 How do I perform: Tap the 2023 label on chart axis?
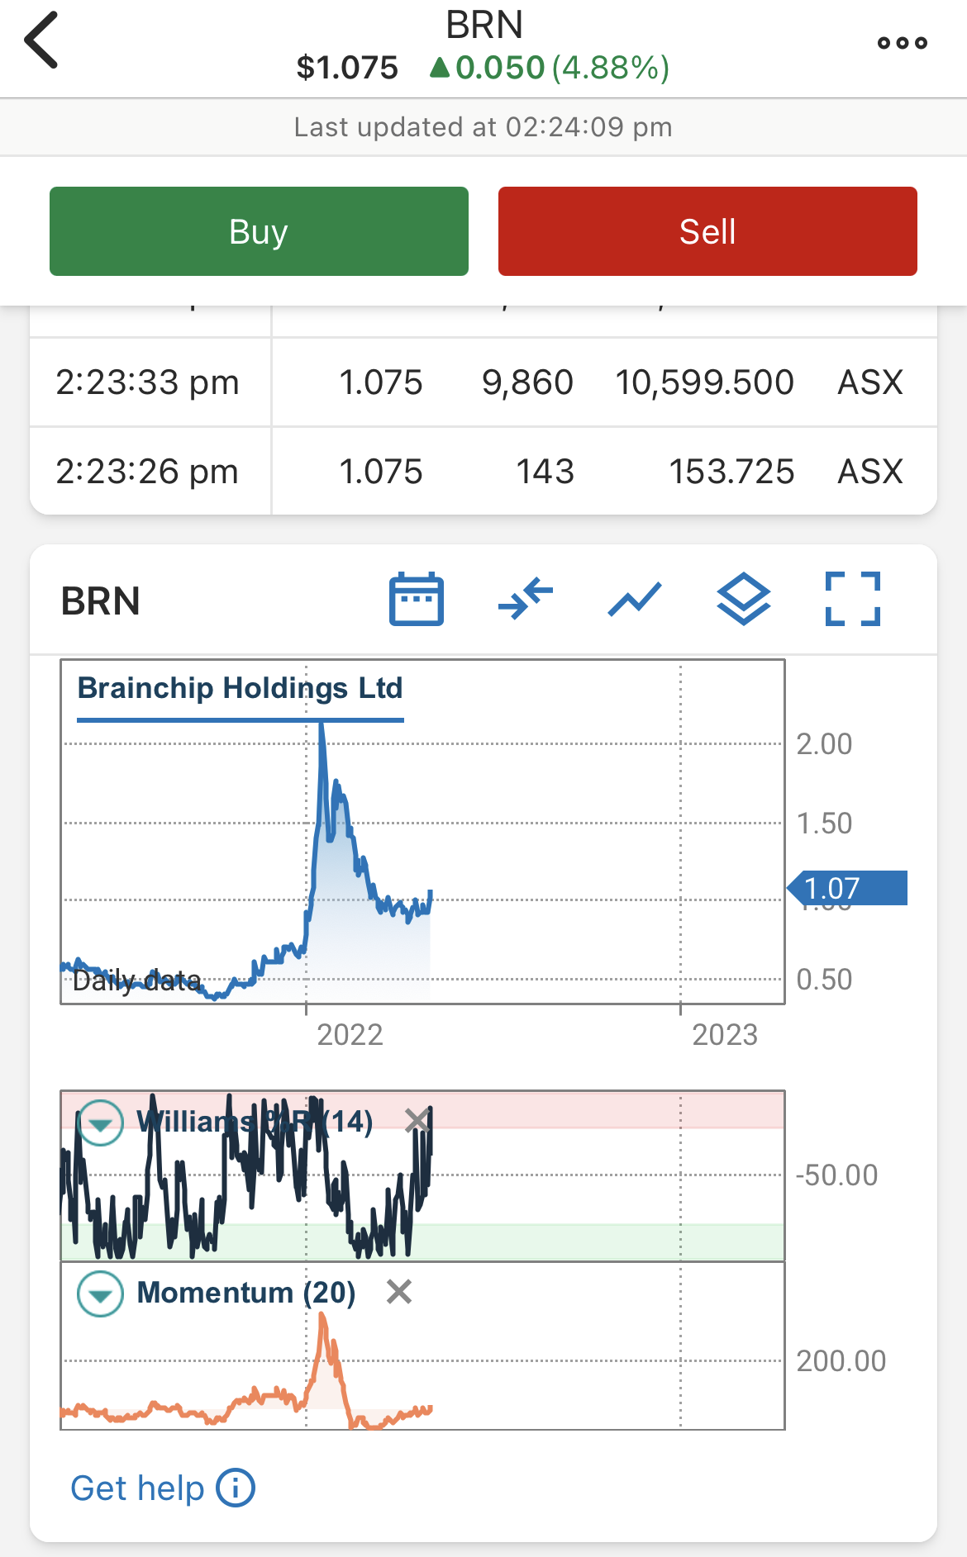(x=725, y=1034)
